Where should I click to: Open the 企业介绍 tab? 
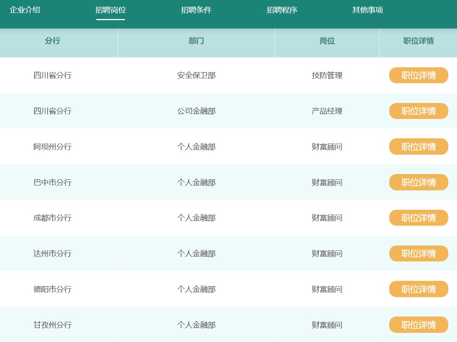tap(25, 10)
